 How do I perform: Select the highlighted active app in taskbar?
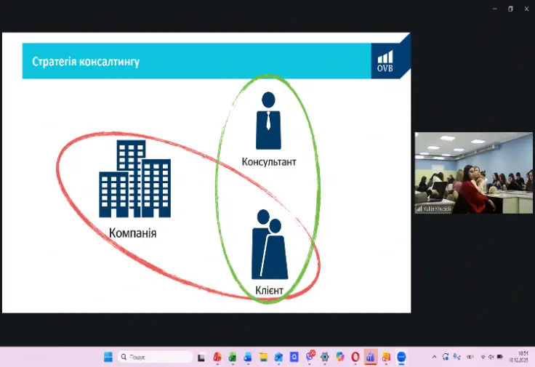pyautogui.click(x=371, y=357)
